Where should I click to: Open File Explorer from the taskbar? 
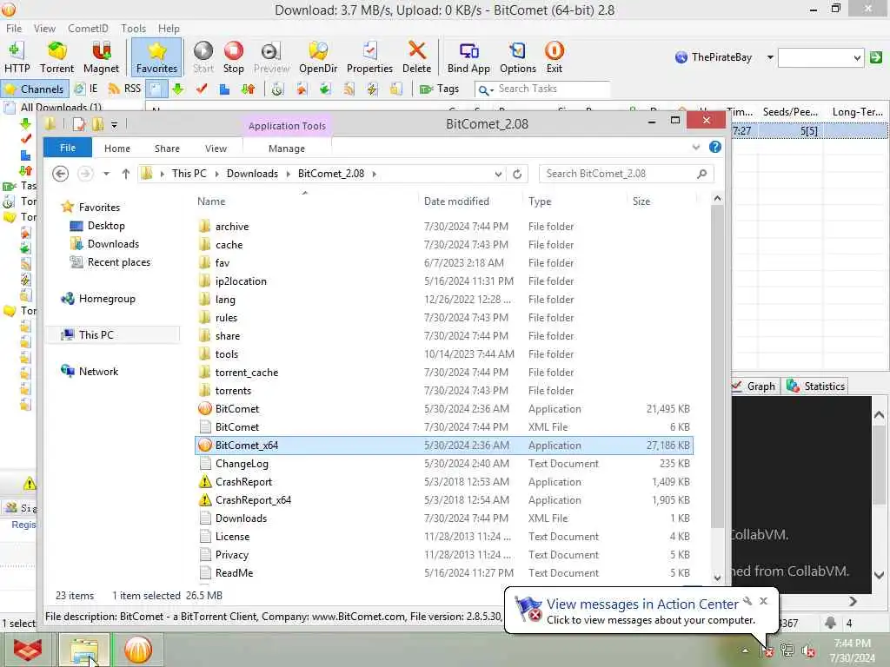[84, 650]
